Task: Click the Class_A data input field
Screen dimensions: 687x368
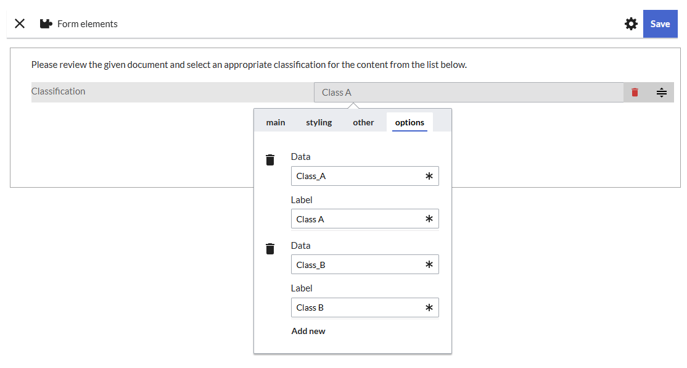Action: pos(358,176)
